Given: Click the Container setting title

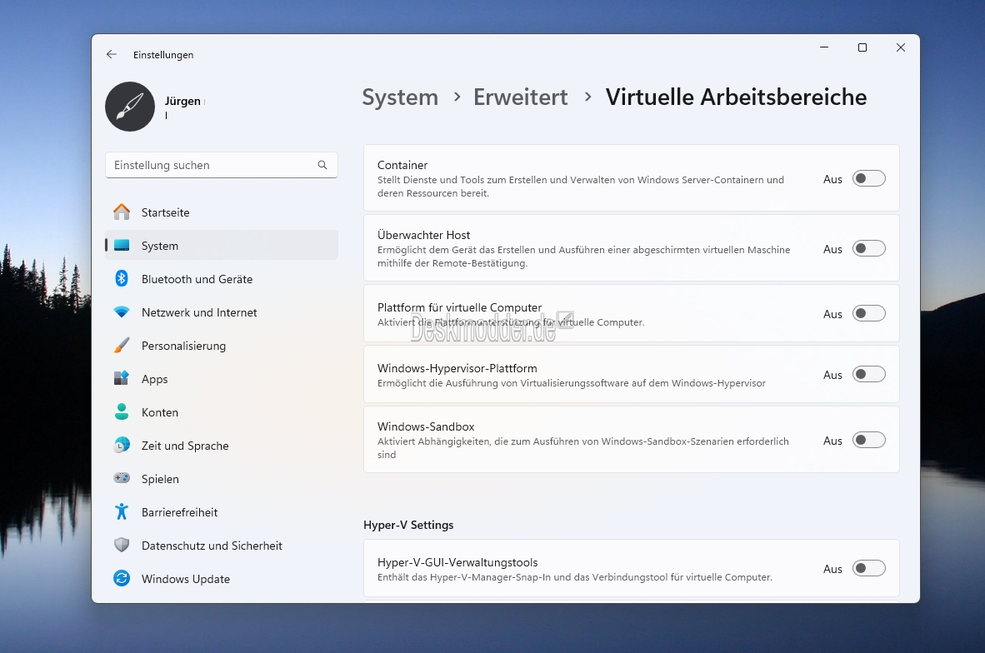Looking at the screenshot, I should coord(402,165).
